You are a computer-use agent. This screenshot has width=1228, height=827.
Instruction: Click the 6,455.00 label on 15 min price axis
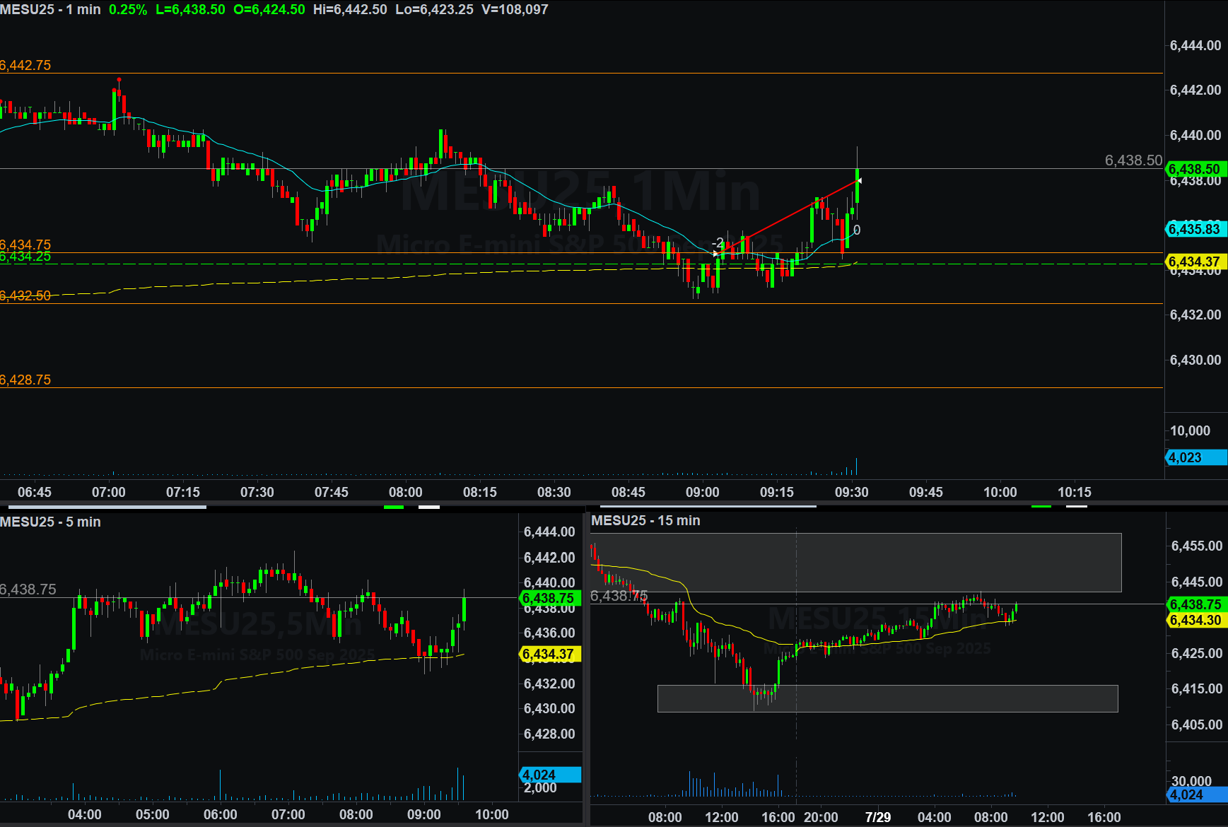click(1197, 546)
